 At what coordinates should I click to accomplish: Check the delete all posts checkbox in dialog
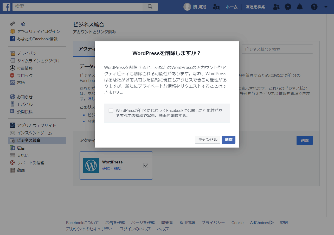pyautogui.click(x=111, y=111)
